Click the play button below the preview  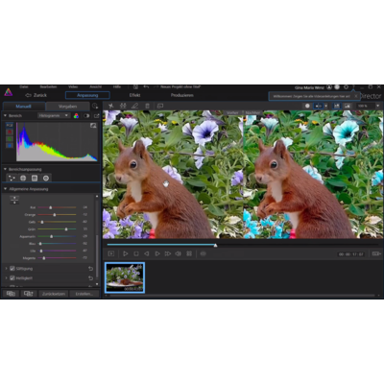pos(125,253)
